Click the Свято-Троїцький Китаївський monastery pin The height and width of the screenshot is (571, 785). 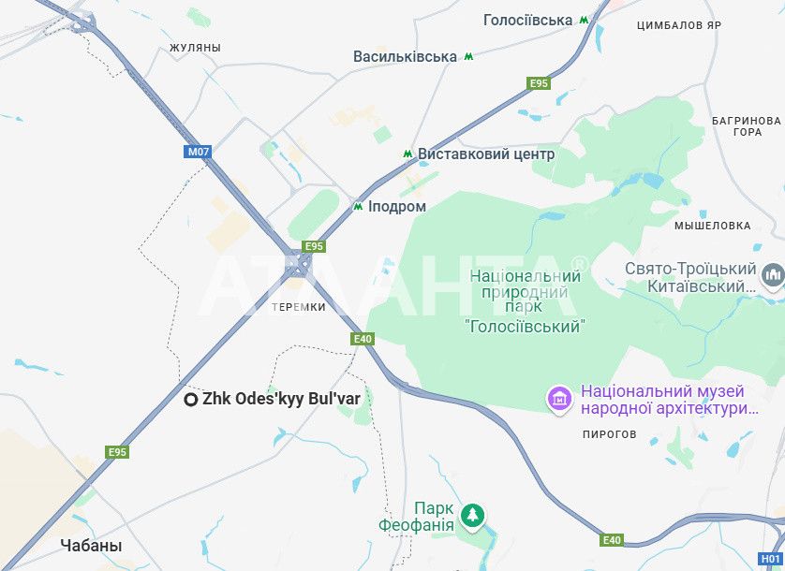773,277
